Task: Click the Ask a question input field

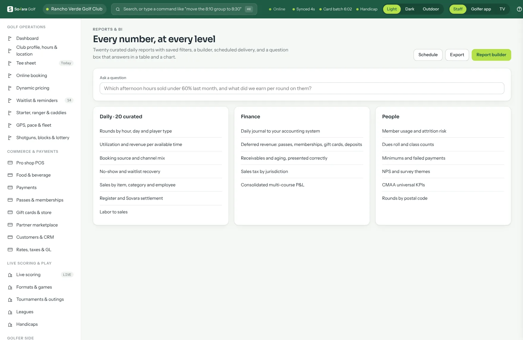Action: 302,88
